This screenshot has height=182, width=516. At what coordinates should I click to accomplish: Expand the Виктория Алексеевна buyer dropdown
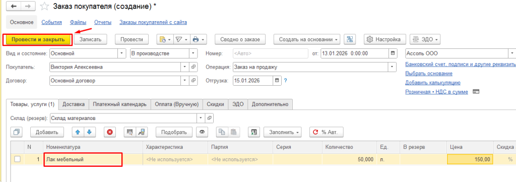[185, 67]
